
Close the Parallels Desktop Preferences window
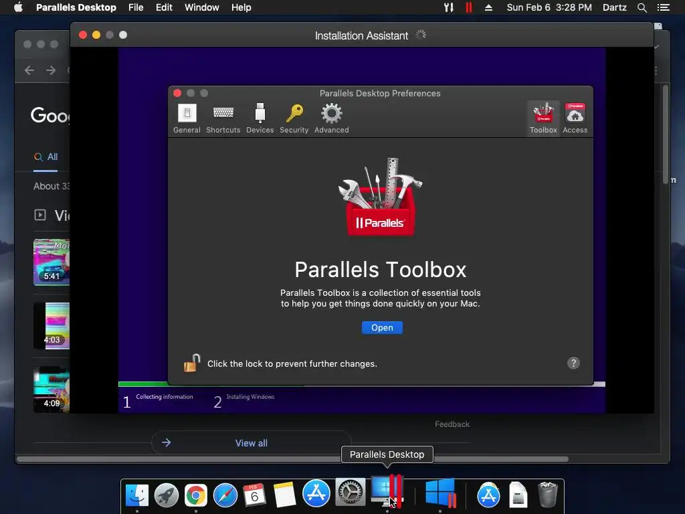(x=177, y=93)
